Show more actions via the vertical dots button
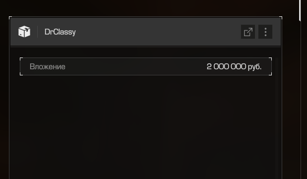This screenshot has height=179, width=307. [x=265, y=32]
